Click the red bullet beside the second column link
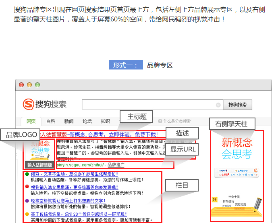Image resolution: width=276 pixels, height=223 pixels. click(27, 187)
